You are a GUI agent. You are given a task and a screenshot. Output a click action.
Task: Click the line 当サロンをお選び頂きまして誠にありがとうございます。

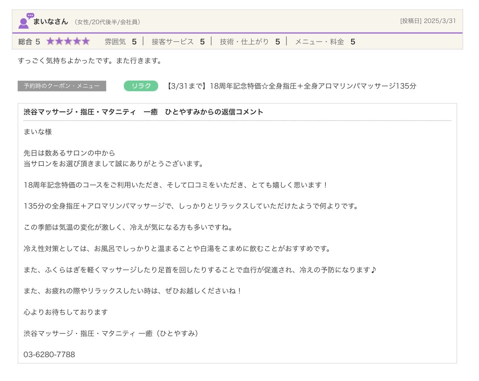pyautogui.click(x=113, y=163)
